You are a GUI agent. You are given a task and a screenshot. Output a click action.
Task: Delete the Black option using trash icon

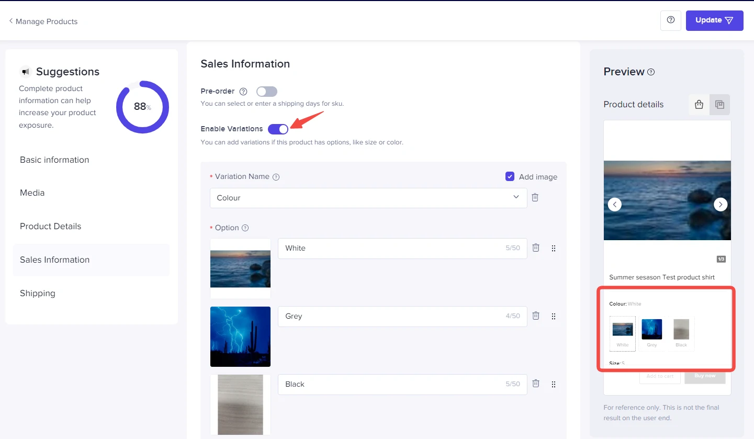point(536,384)
